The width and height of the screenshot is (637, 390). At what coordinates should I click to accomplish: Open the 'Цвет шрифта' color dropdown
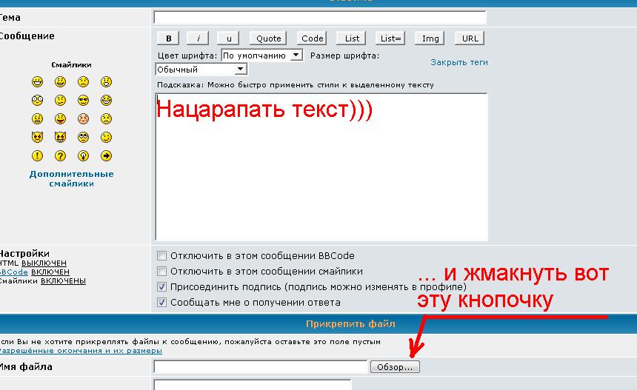262,56
